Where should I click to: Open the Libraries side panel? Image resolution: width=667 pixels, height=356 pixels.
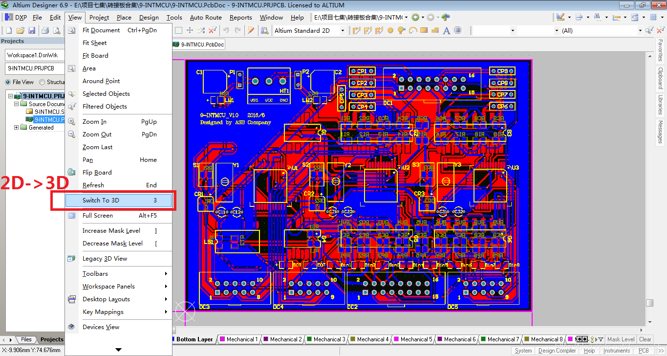660,105
